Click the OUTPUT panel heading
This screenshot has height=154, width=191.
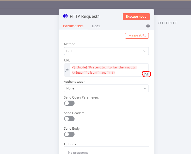(168, 23)
